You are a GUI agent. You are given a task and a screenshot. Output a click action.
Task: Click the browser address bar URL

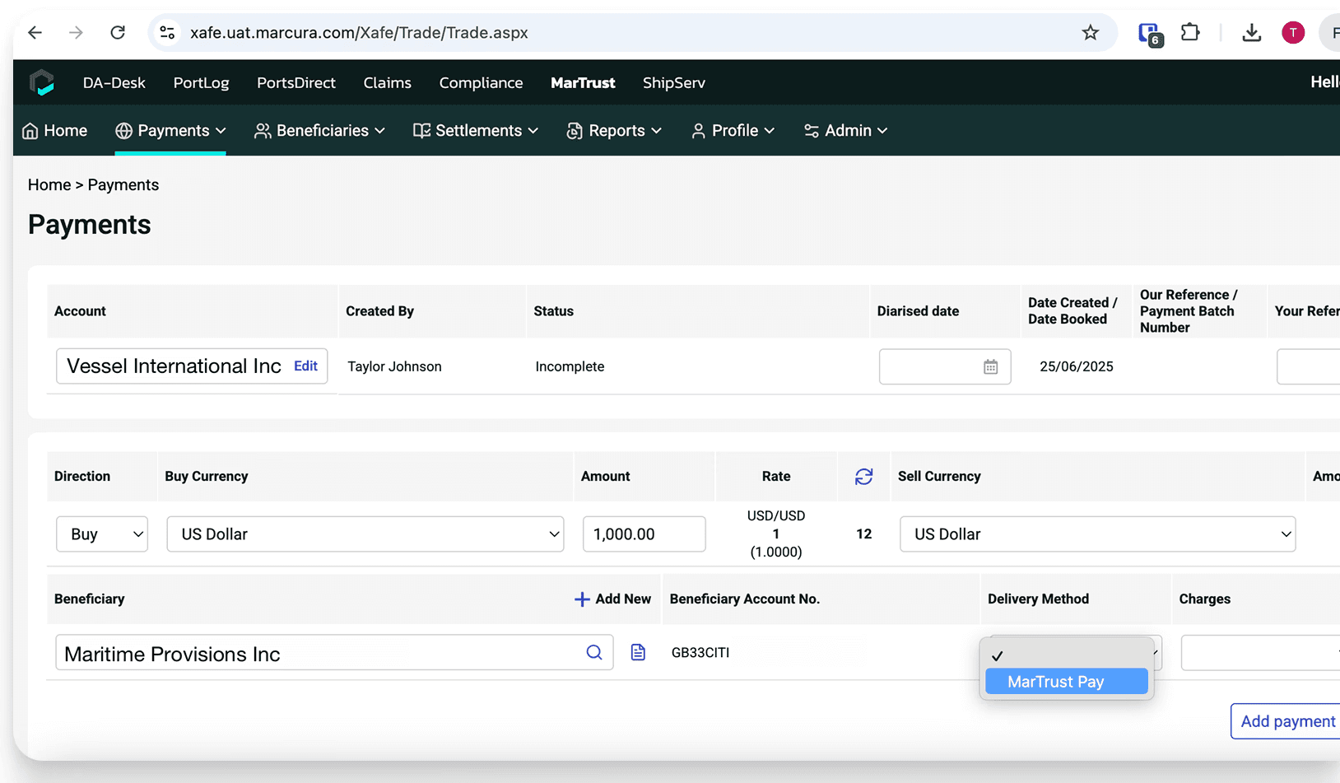point(359,33)
